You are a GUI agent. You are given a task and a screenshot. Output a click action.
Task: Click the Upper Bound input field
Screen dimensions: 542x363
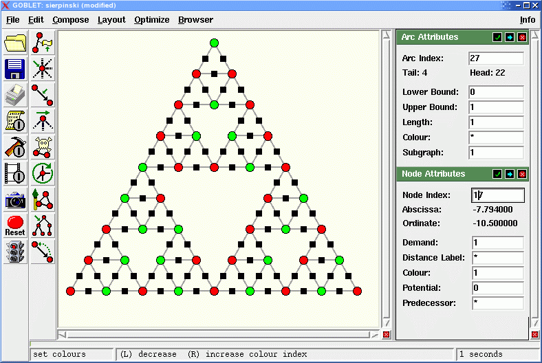pyautogui.click(x=496, y=107)
